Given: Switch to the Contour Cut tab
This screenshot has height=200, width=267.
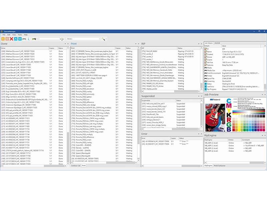Looking at the screenshot, I should point(76,165).
